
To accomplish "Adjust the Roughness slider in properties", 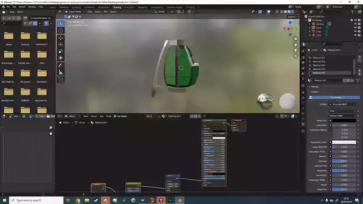I will pos(344,171).
